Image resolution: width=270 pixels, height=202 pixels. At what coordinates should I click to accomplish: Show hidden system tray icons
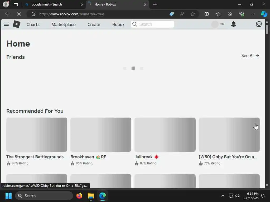pos(223,196)
